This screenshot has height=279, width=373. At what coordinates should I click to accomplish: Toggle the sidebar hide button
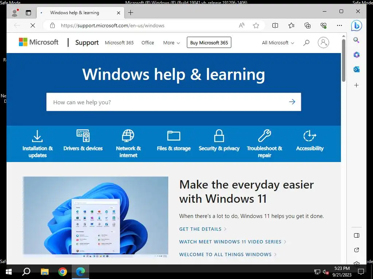click(356, 235)
